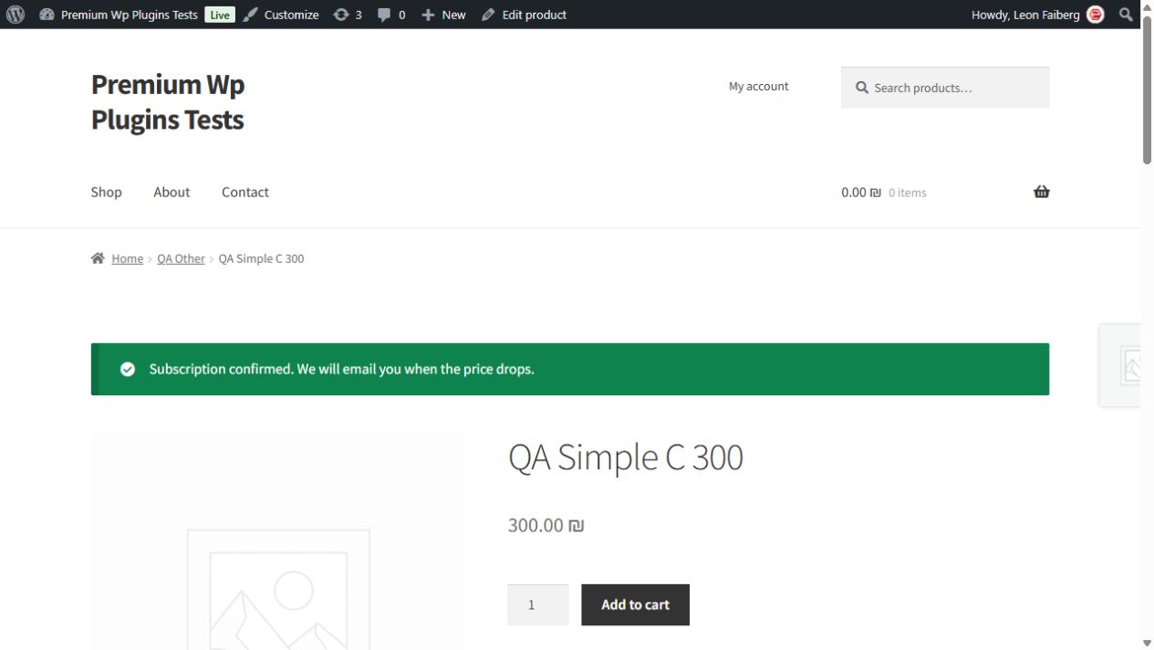The width and height of the screenshot is (1154, 650).
Task: Click the user avatar icon
Action: coord(1096,15)
